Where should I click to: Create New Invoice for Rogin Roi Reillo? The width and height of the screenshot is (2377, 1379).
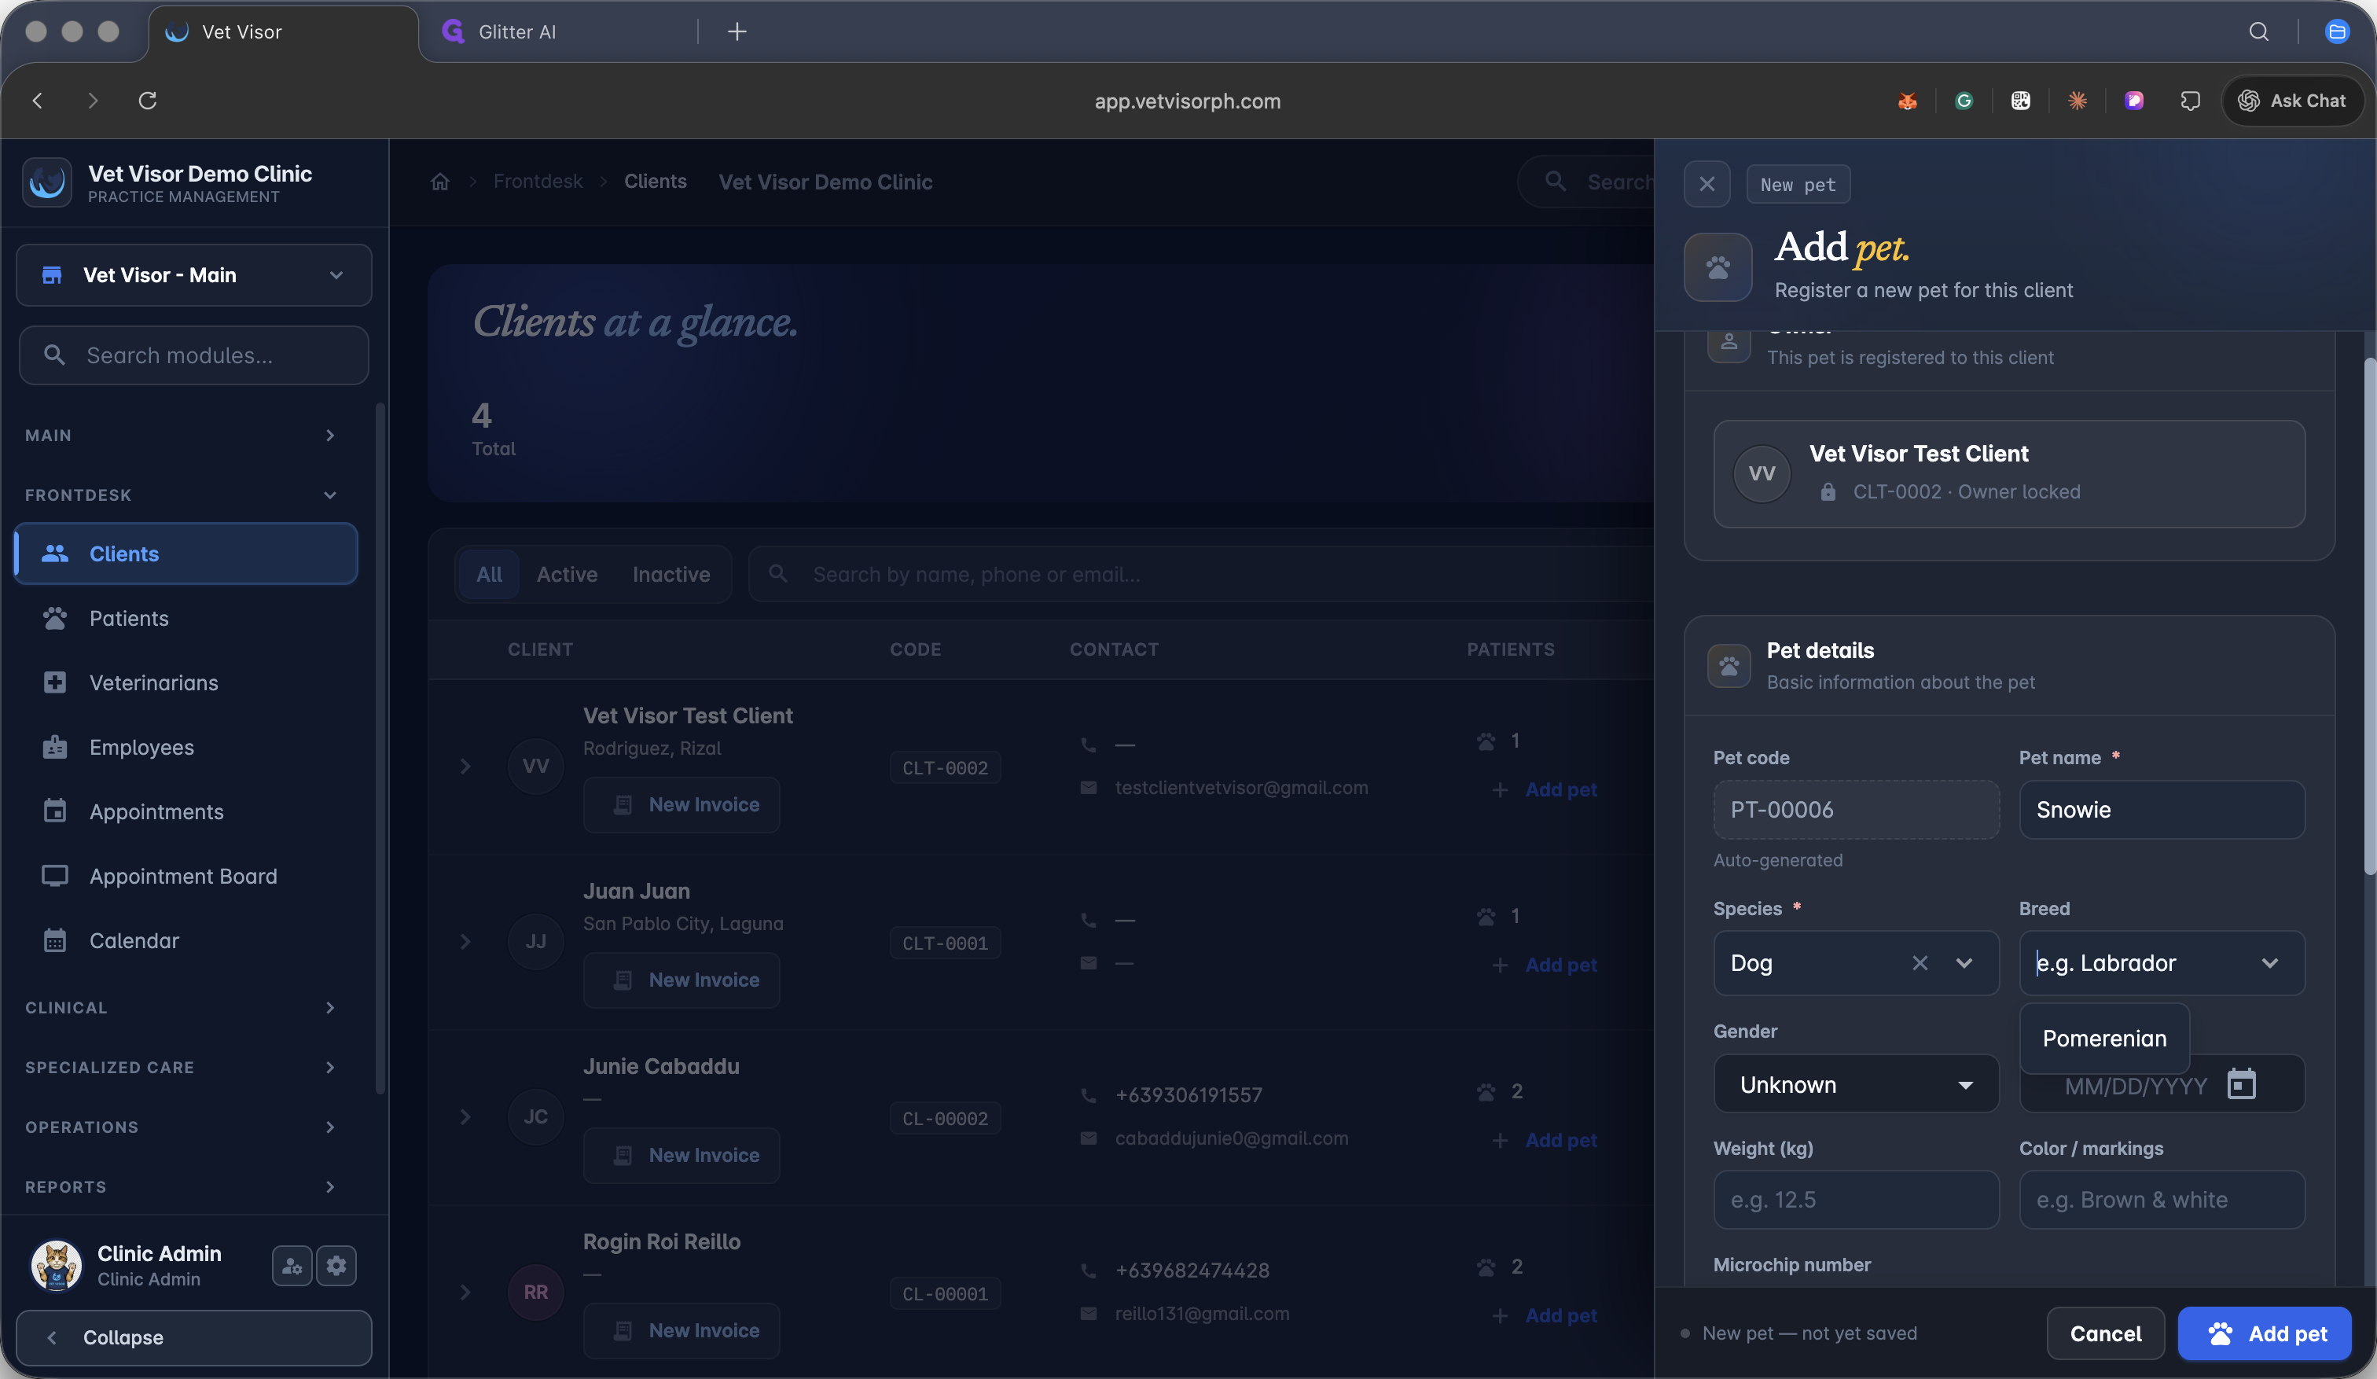(x=682, y=1332)
